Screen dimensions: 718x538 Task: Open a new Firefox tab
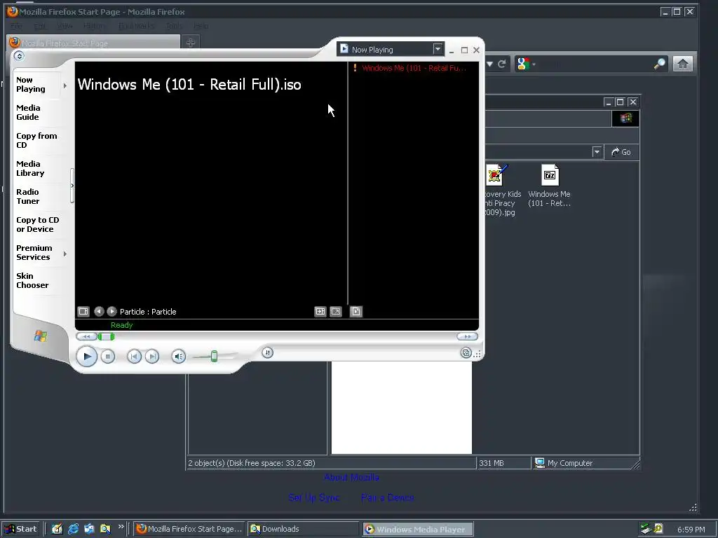[x=191, y=43]
